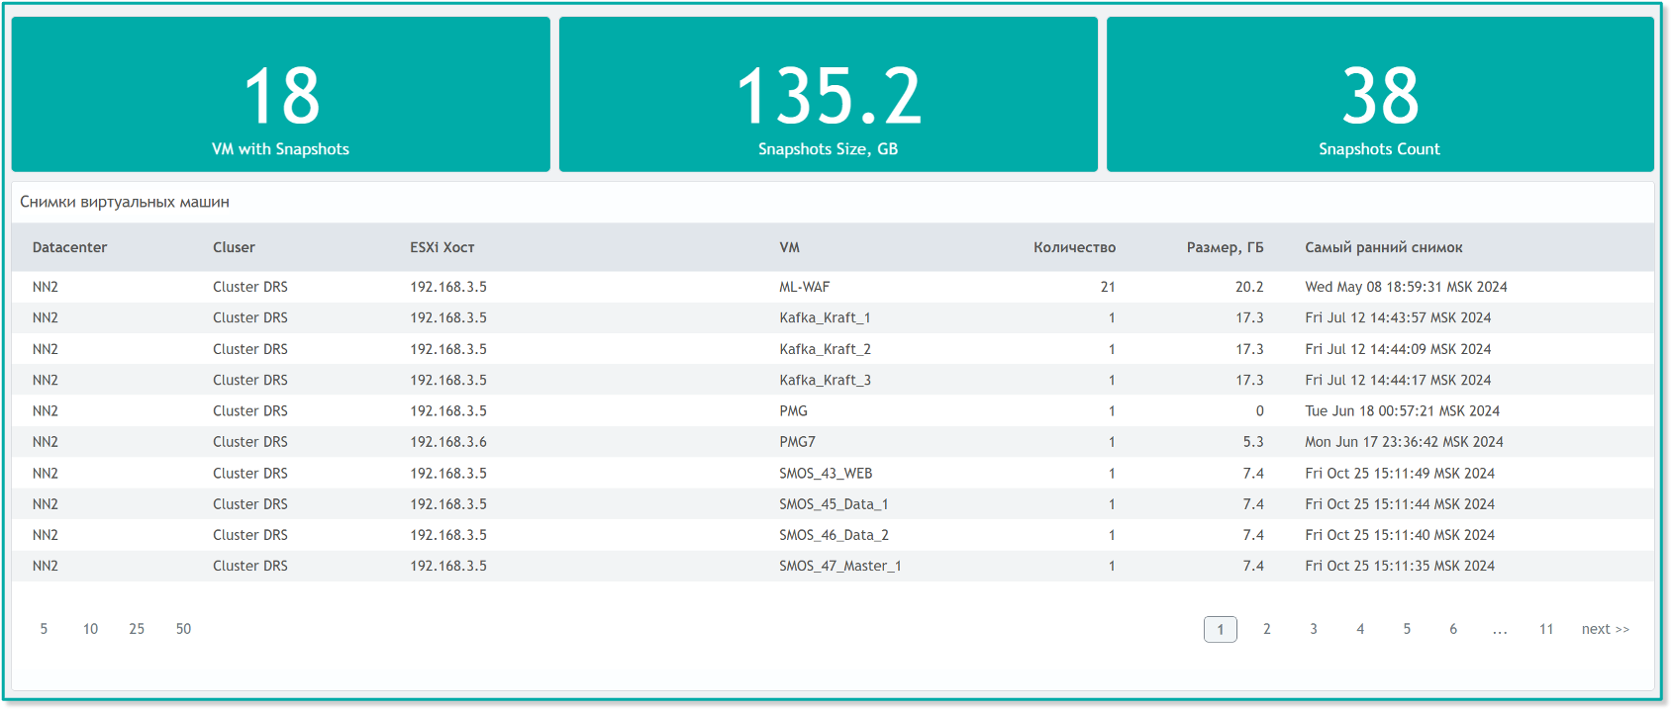The height and width of the screenshot is (712, 1673).
Task: Select the Kafka_Kraft_2 VM entry
Action: (825, 349)
